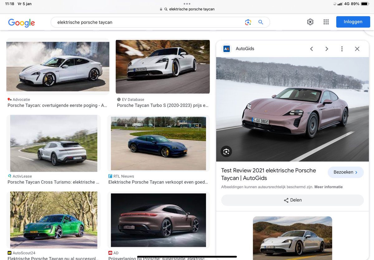Open the ActivLease Cross Turismo thumbnail
The image size is (374, 260).
click(54, 143)
